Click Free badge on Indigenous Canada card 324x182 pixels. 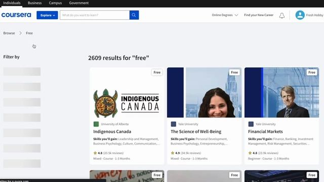point(157,72)
